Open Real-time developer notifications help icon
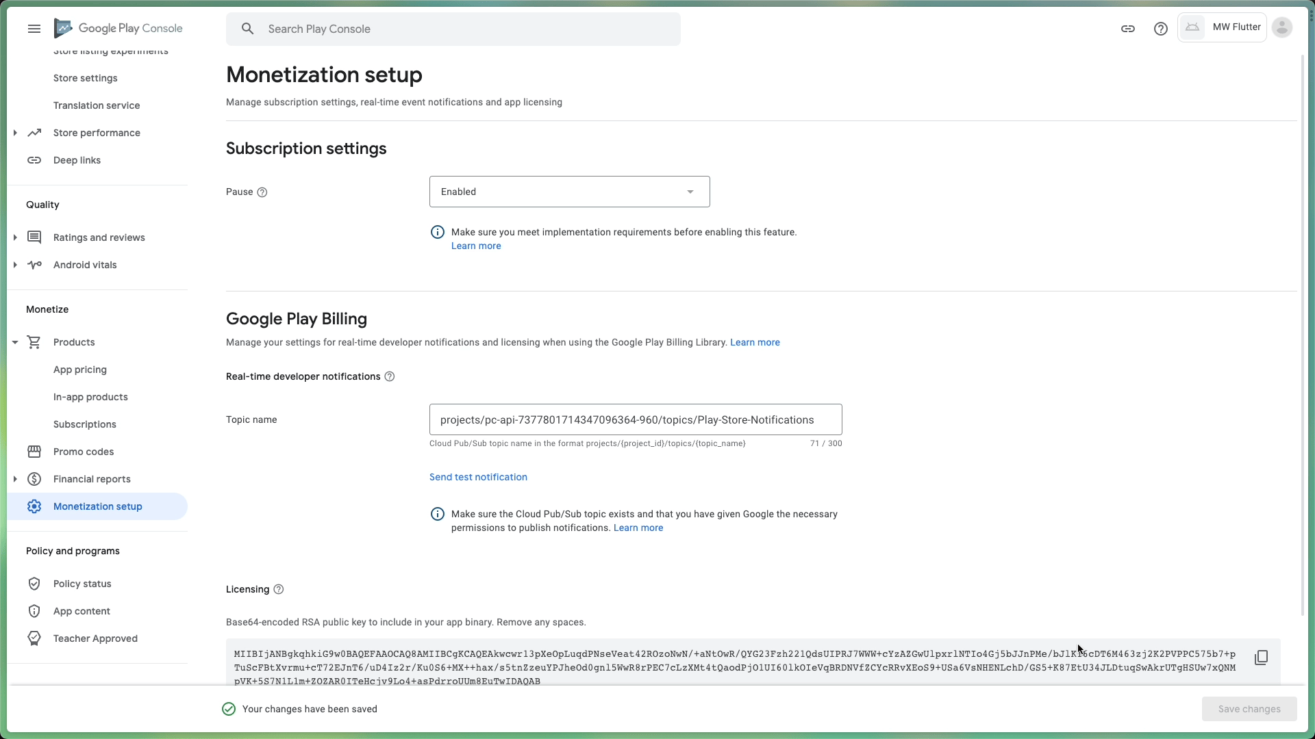 coord(390,376)
